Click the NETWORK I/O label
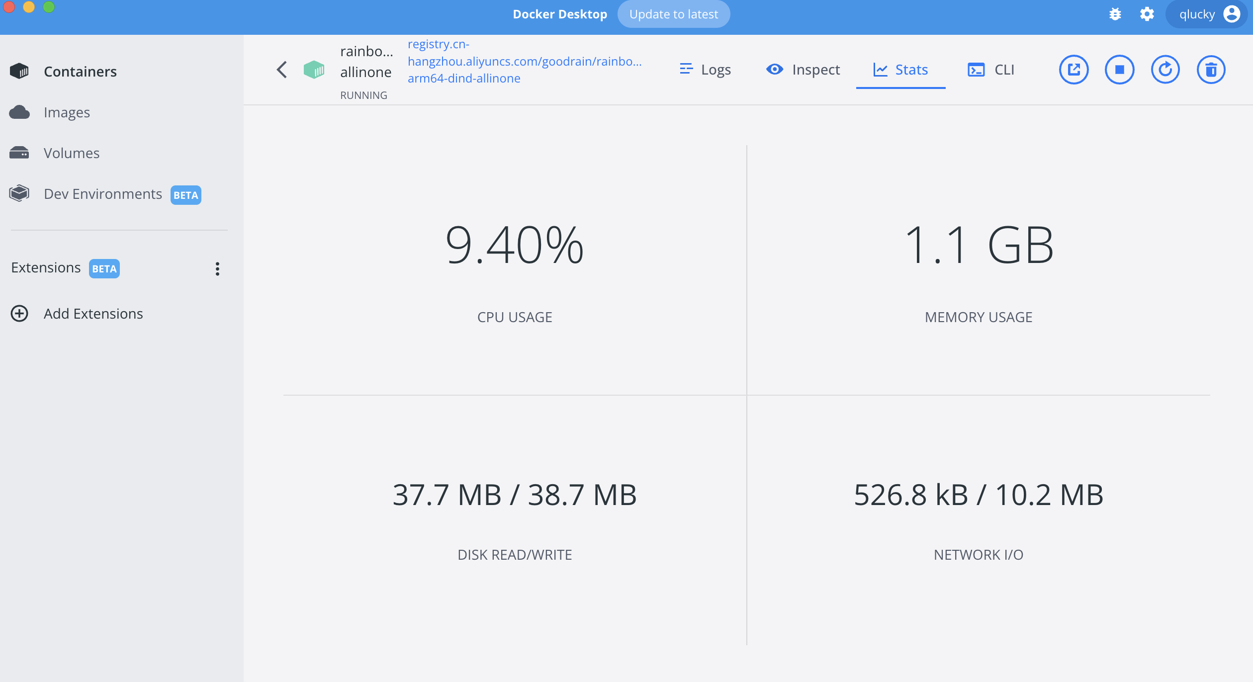The height and width of the screenshot is (682, 1253). 979,555
